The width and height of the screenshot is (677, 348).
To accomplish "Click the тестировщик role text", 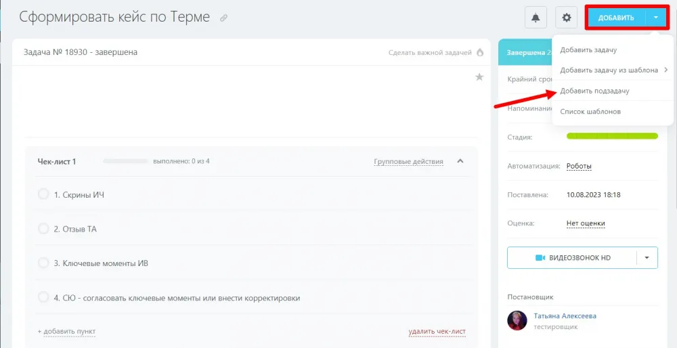I will (x=556, y=327).
